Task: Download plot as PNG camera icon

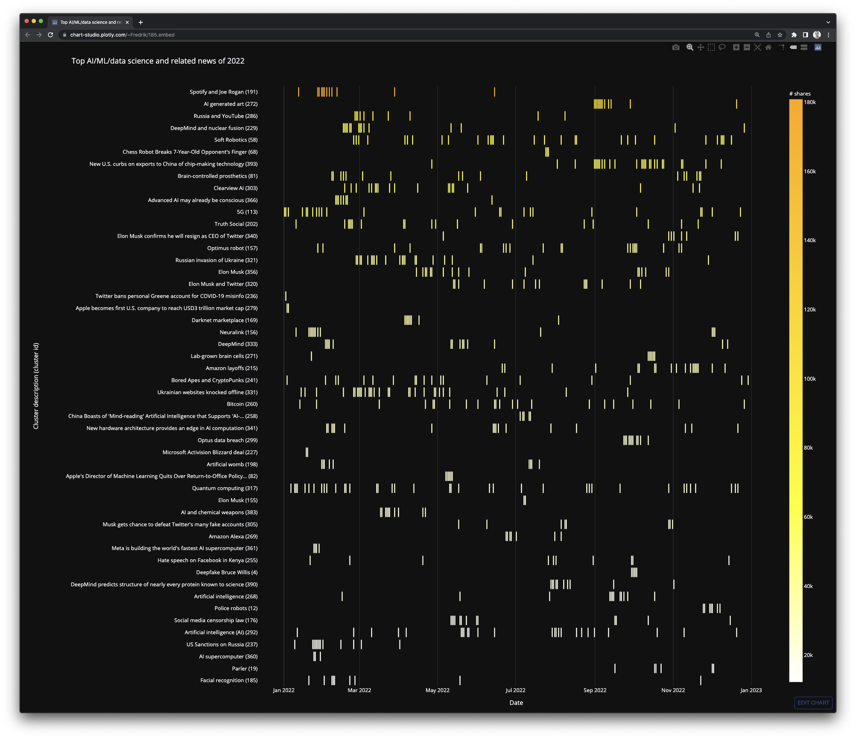Action: (675, 48)
